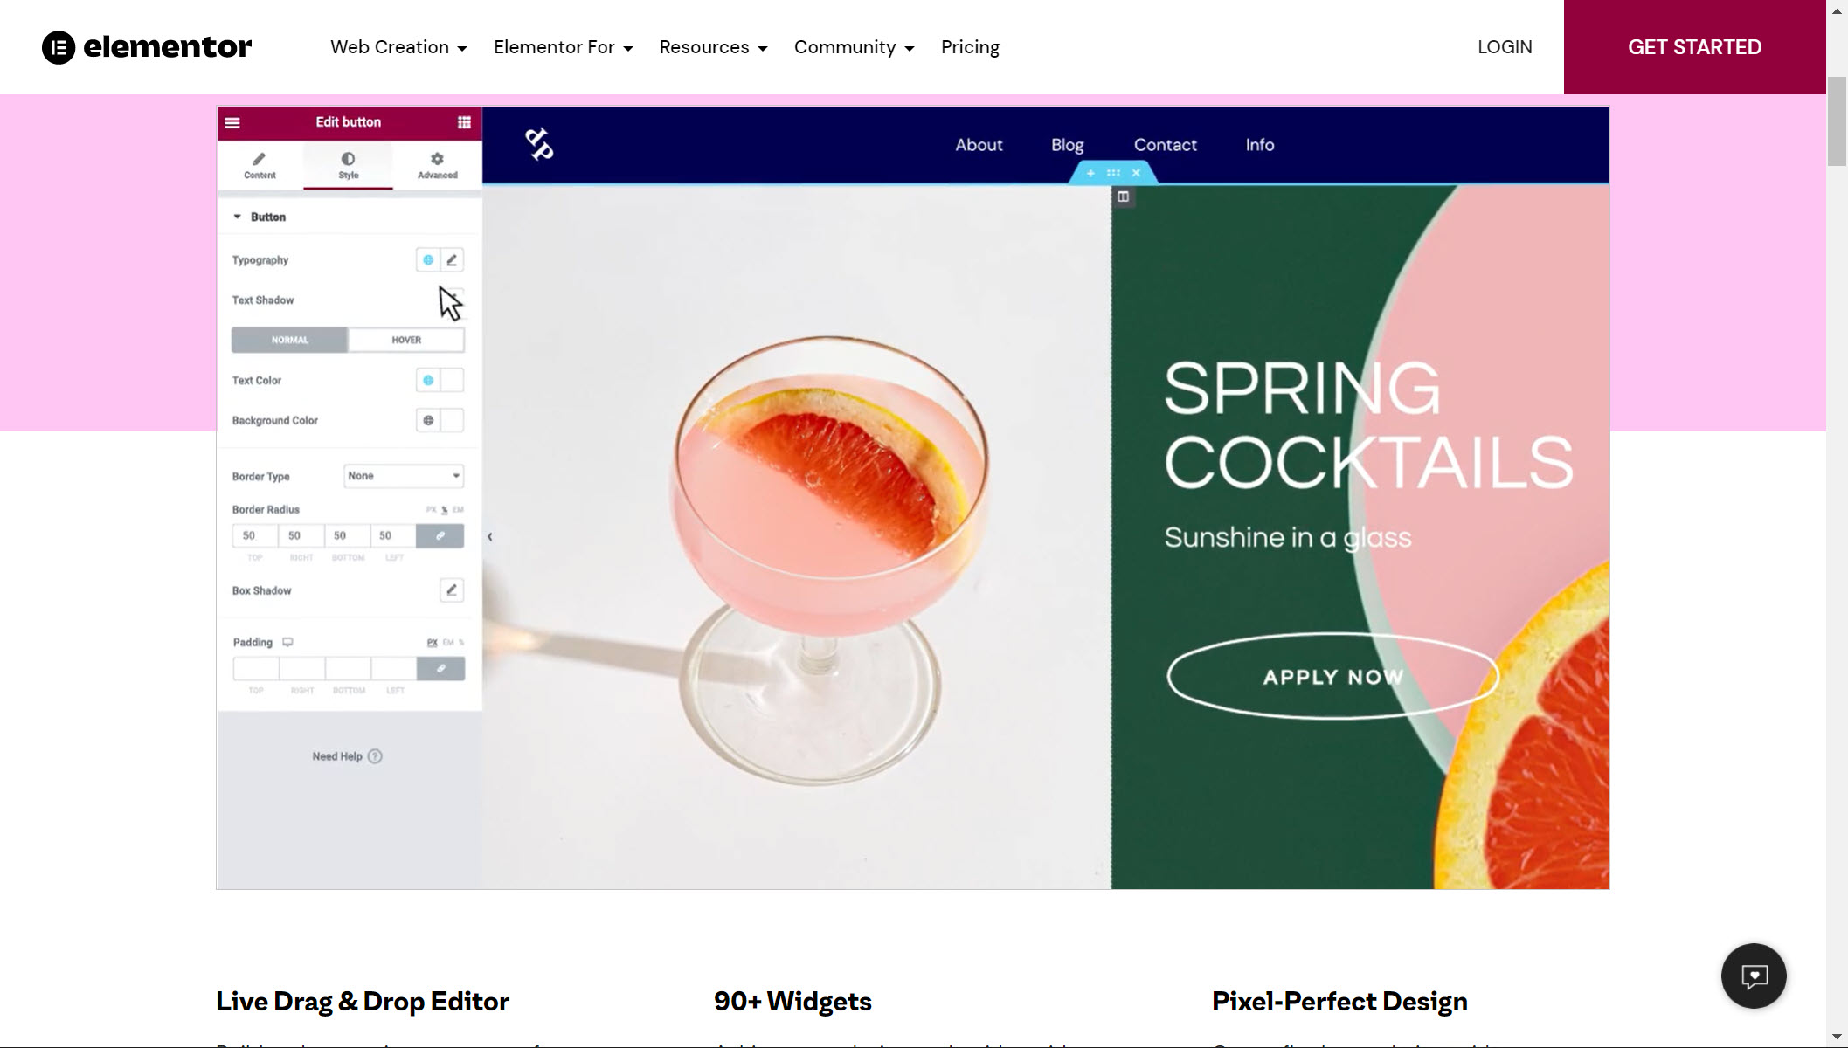Switch to the Advanced tab
This screenshot has height=1048, width=1848.
coord(437,164)
